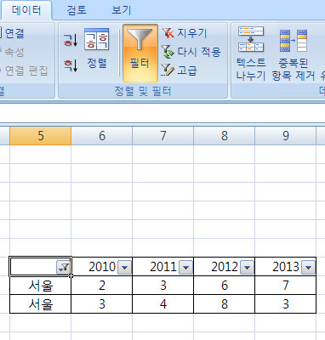Click the ascending sort icon

(71, 40)
